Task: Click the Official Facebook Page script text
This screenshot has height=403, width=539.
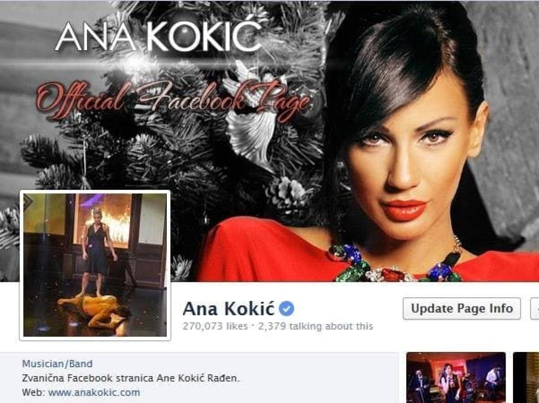Action: click(x=173, y=100)
